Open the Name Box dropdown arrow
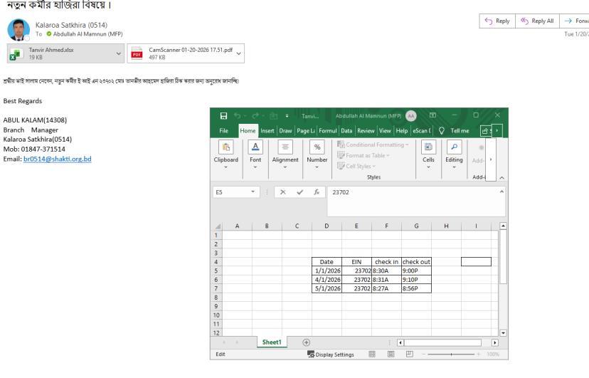This screenshot has height=378, width=589. [x=253, y=191]
